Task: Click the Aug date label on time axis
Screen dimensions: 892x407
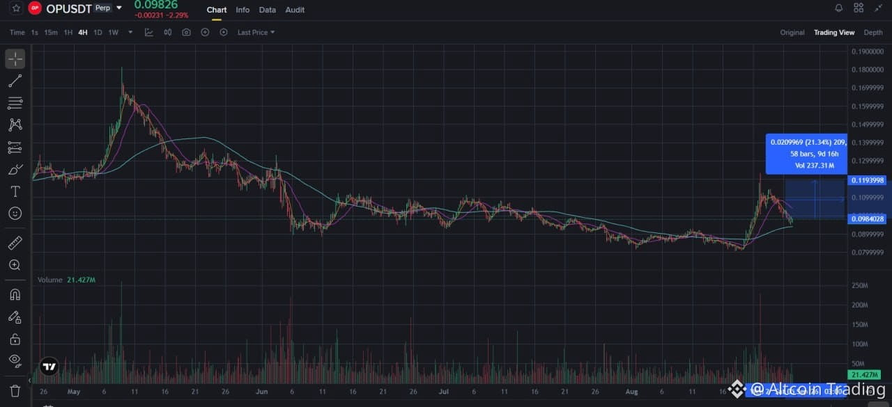Action: [x=632, y=392]
